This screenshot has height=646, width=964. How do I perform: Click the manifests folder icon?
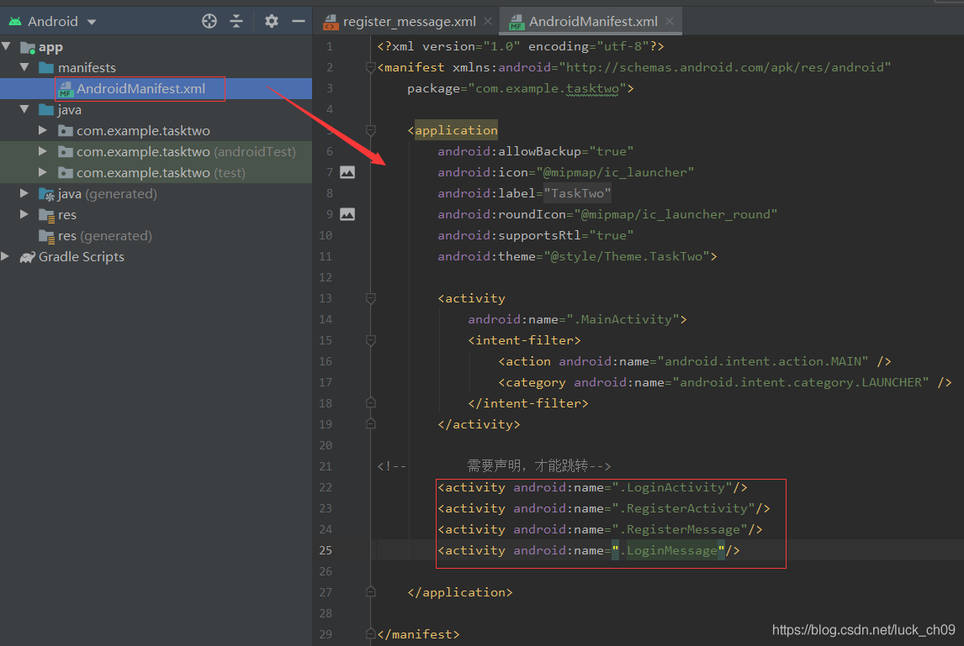pyautogui.click(x=46, y=67)
